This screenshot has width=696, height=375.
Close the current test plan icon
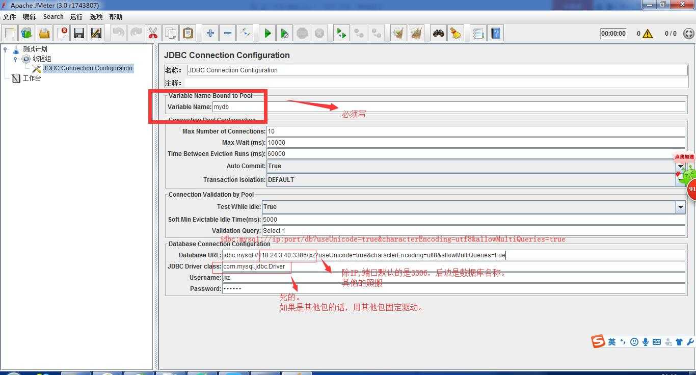point(62,33)
